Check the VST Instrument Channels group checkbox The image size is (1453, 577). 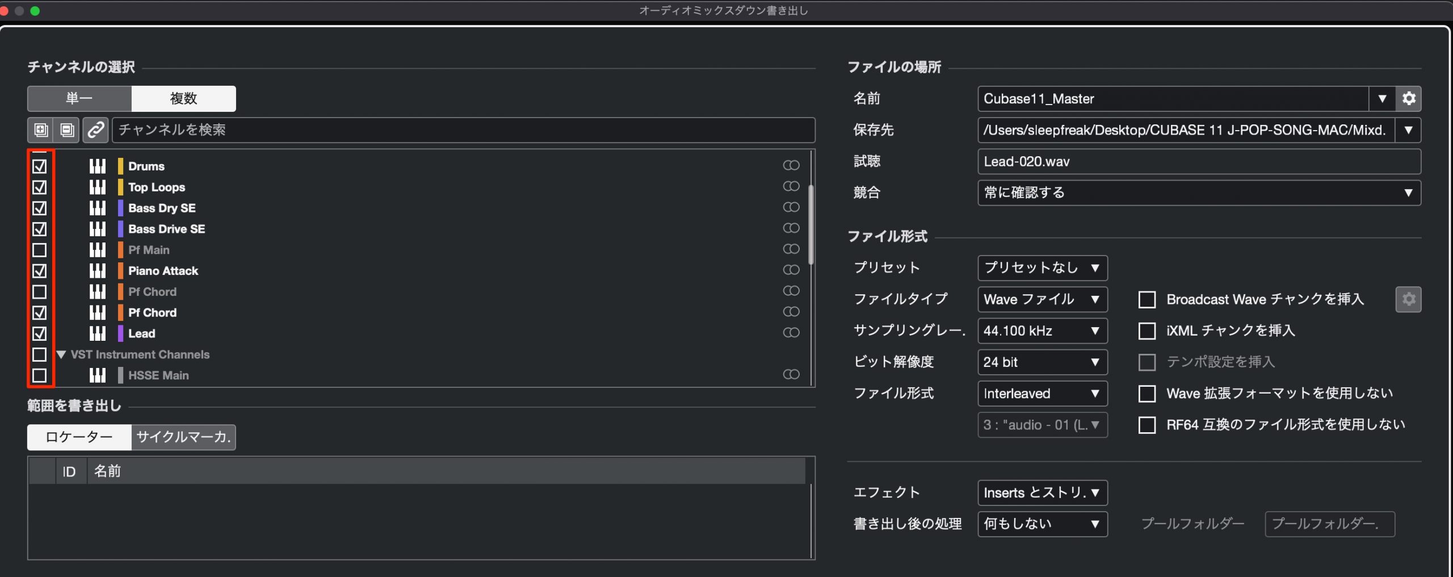tap(39, 354)
